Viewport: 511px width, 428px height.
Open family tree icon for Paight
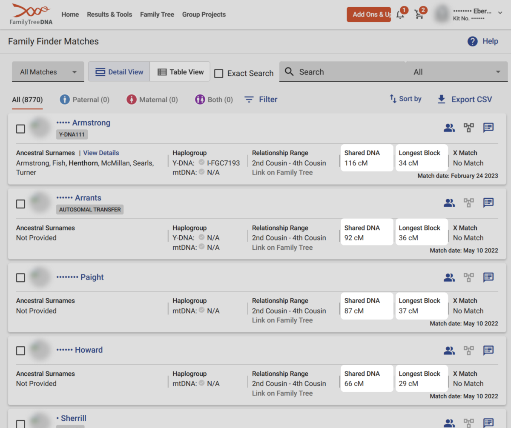[469, 278]
